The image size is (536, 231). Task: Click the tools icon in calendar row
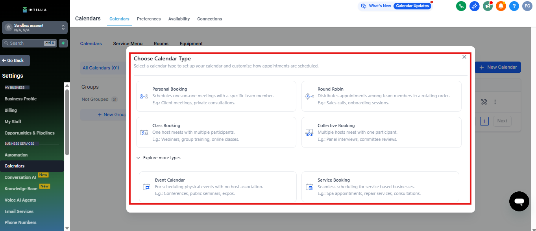484,102
